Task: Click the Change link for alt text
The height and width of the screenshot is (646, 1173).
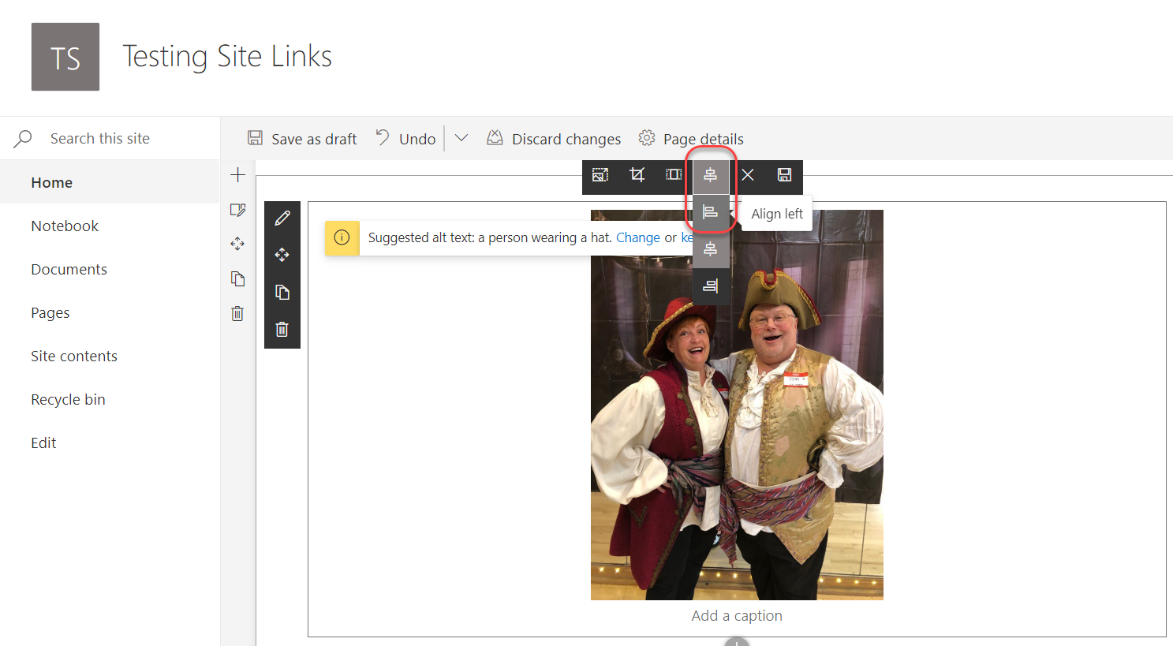Action: [637, 237]
